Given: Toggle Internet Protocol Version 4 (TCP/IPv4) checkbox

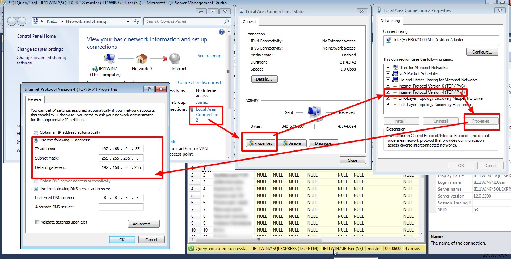Looking at the screenshot, I should [x=388, y=92].
